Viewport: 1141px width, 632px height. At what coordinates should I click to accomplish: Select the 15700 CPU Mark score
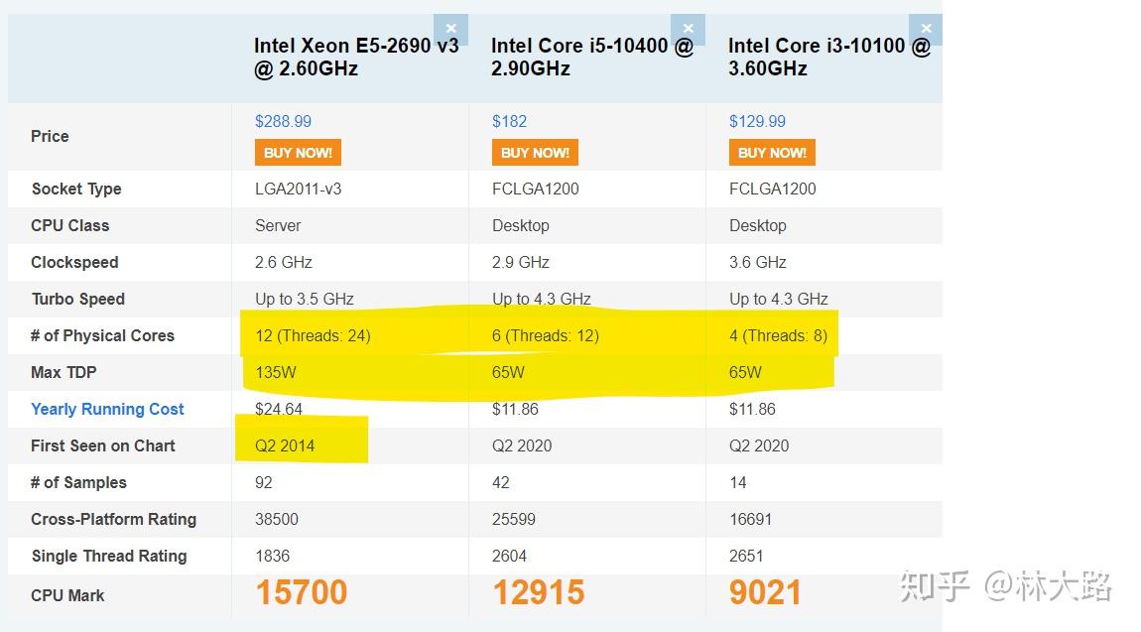(x=302, y=592)
